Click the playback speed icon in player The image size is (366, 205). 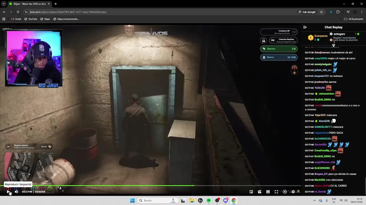point(285,192)
